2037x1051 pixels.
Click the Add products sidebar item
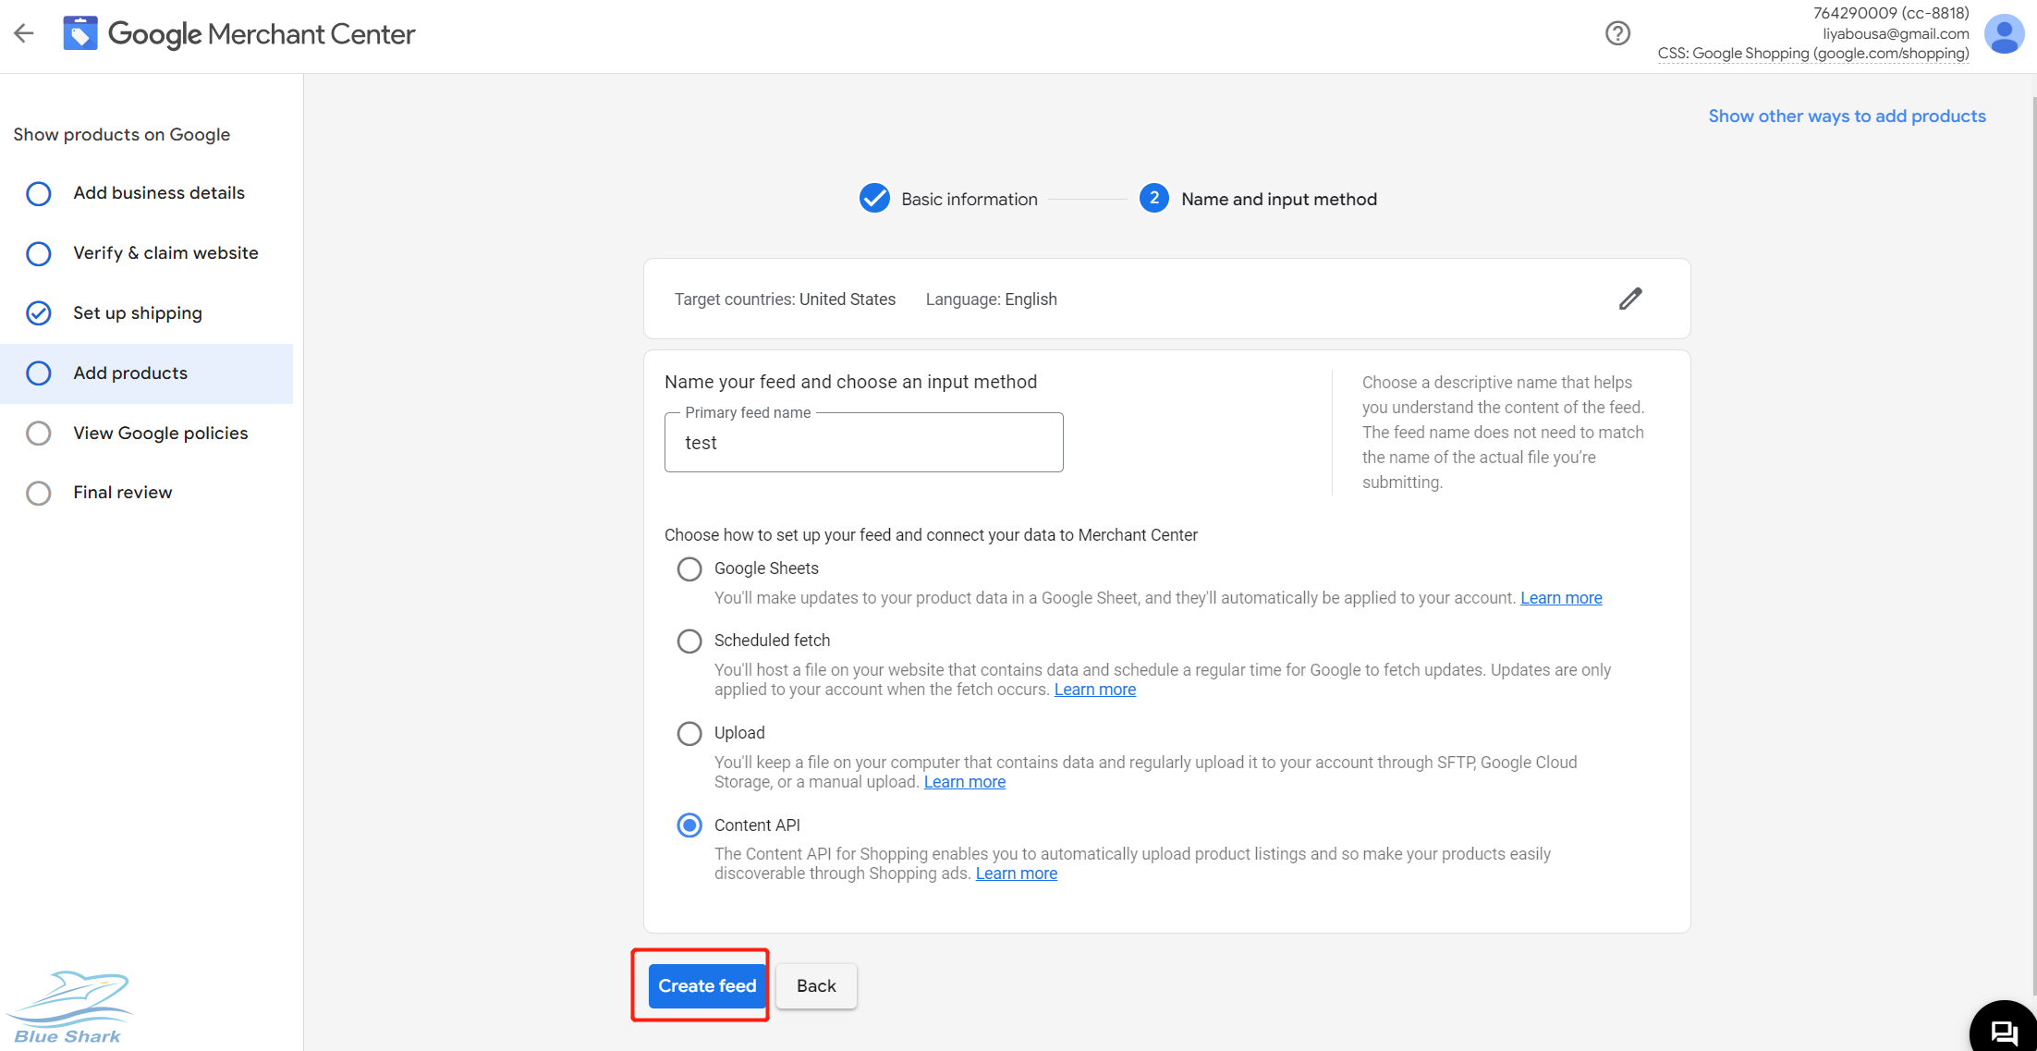click(x=130, y=373)
